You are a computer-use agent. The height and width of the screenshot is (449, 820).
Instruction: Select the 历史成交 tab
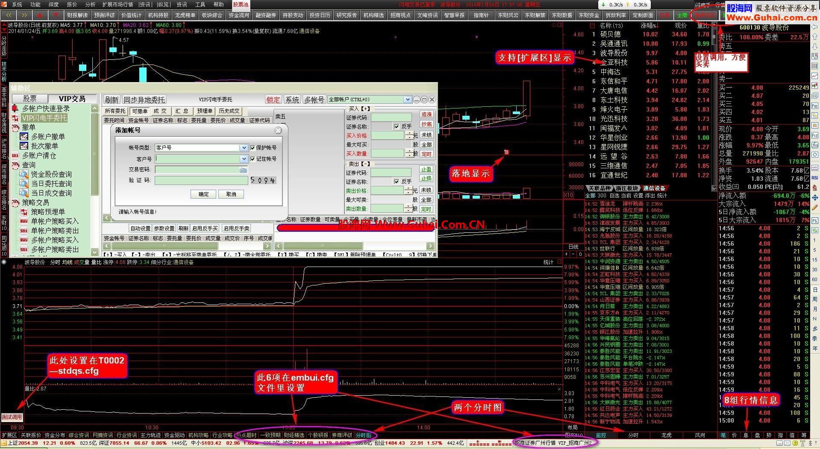coord(229,111)
